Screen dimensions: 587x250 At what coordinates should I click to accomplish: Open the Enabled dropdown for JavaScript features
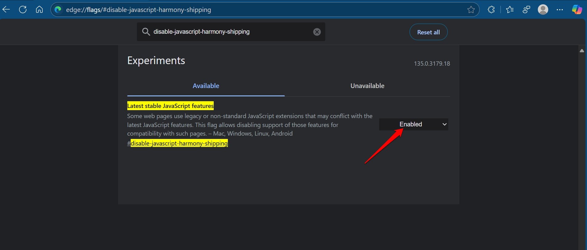point(414,124)
